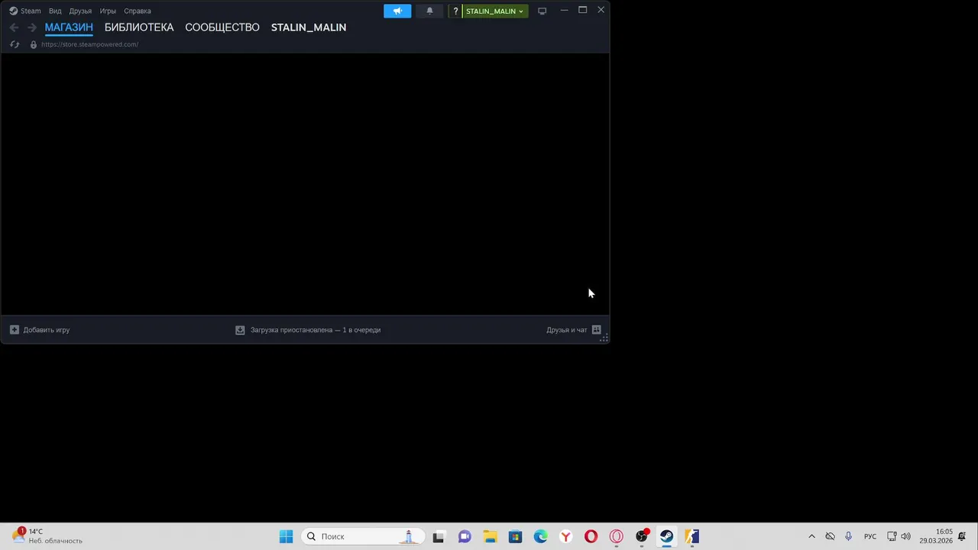
Task: Switch to Big Picture mode icon
Action: tap(542, 11)
